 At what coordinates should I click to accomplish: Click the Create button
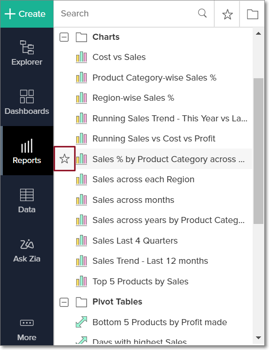click(27, 14)
